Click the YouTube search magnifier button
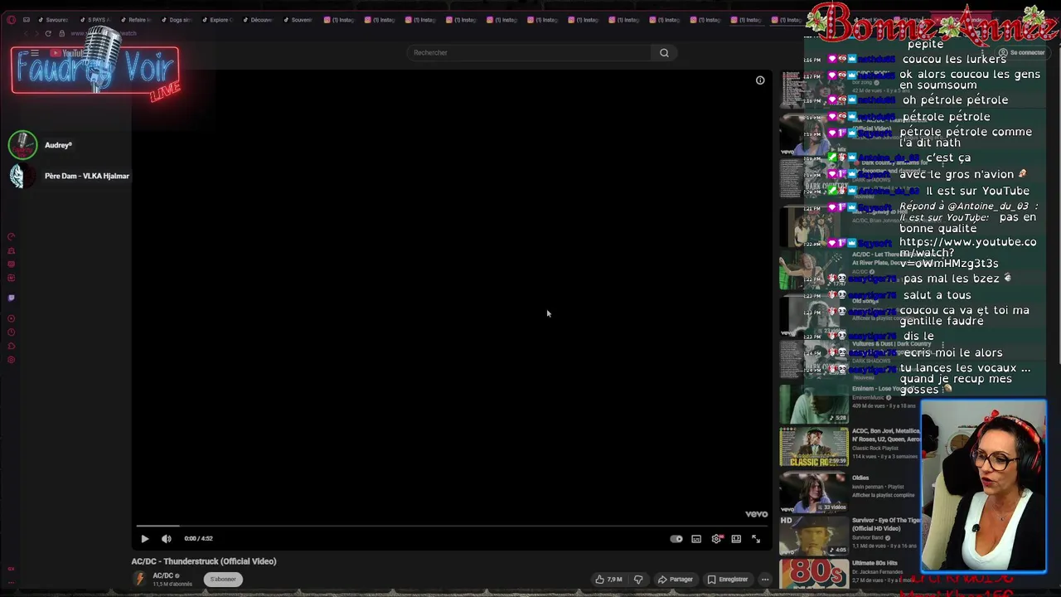 [664, 53]
